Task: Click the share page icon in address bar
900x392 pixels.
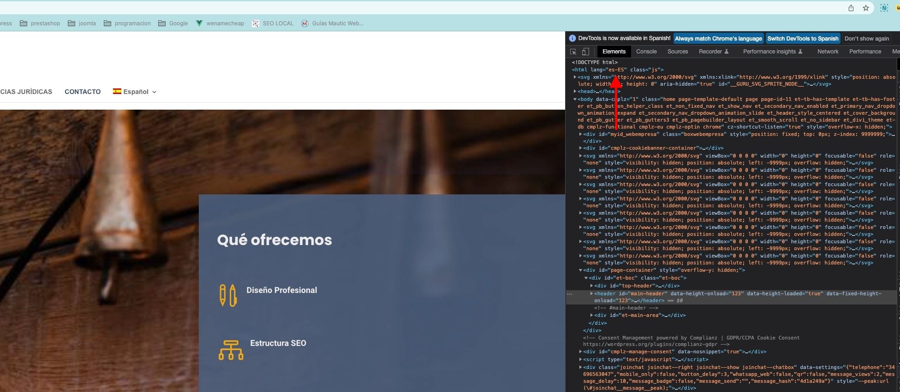Action: click(x=851, y=8)
